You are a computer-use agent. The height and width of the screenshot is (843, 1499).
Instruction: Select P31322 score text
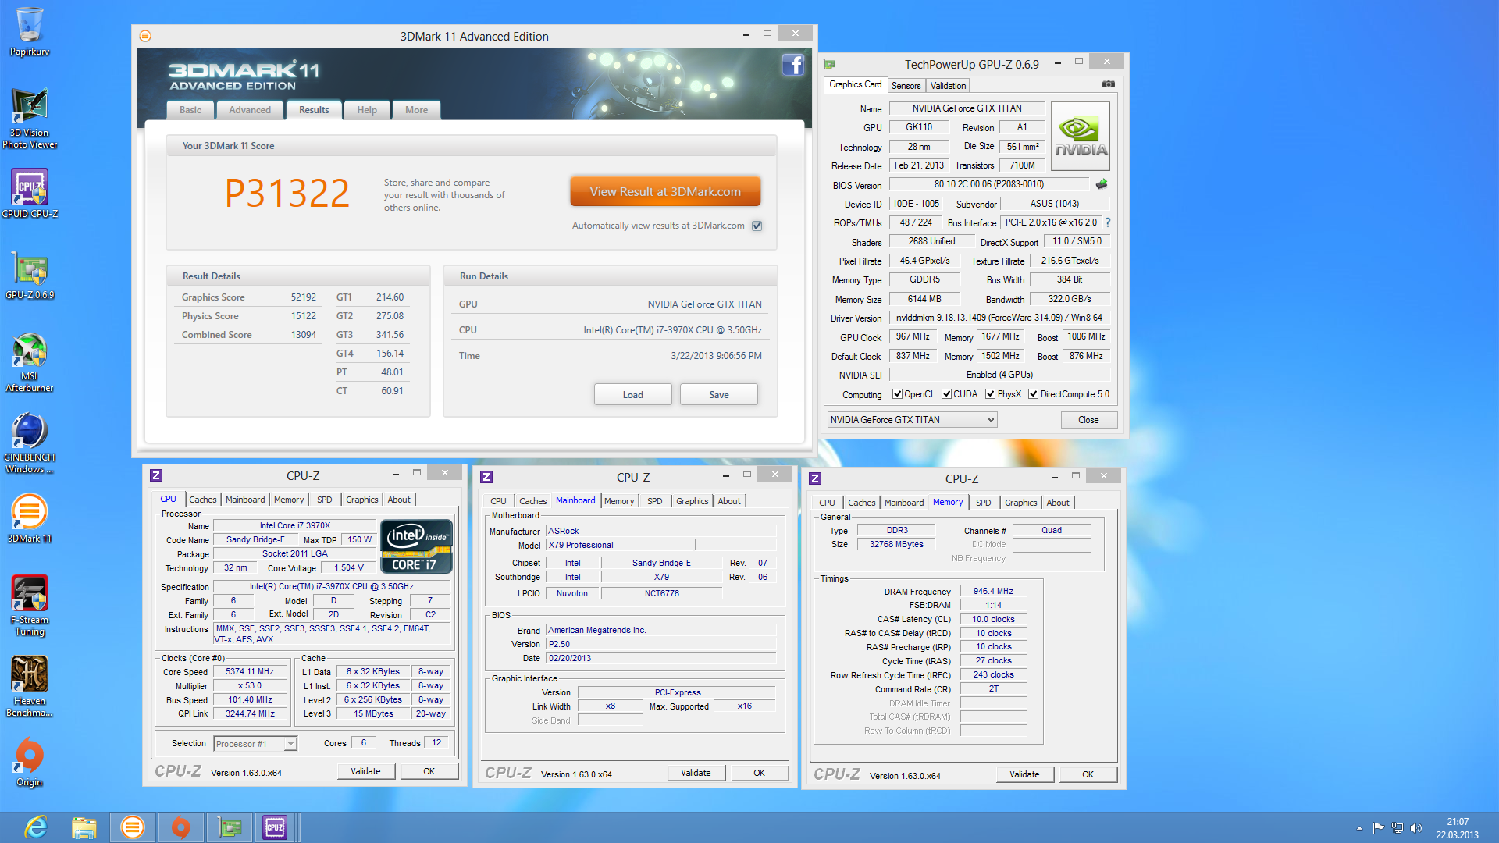[287, 193]
